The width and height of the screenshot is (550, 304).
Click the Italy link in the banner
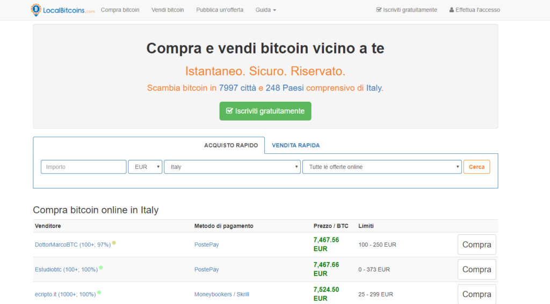(374, 88)
